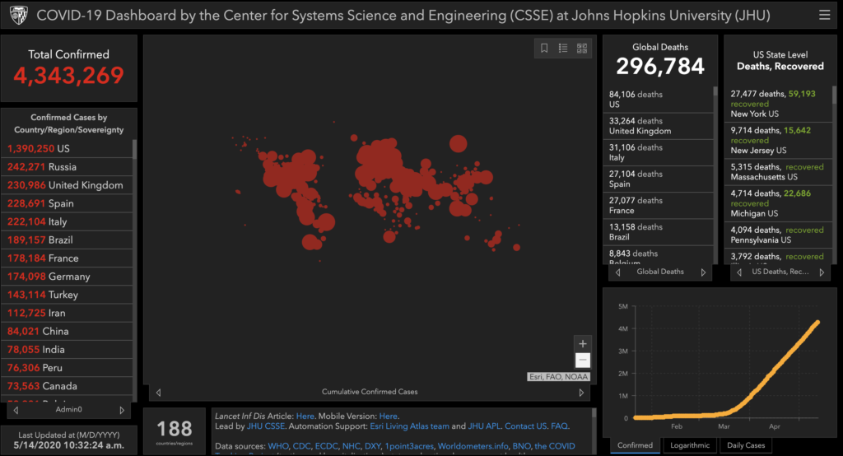Viewport: 843px width, 456px height.
Task: Select China in confirmed cases list
Action: pyautogui.click(x=68, y=331)
